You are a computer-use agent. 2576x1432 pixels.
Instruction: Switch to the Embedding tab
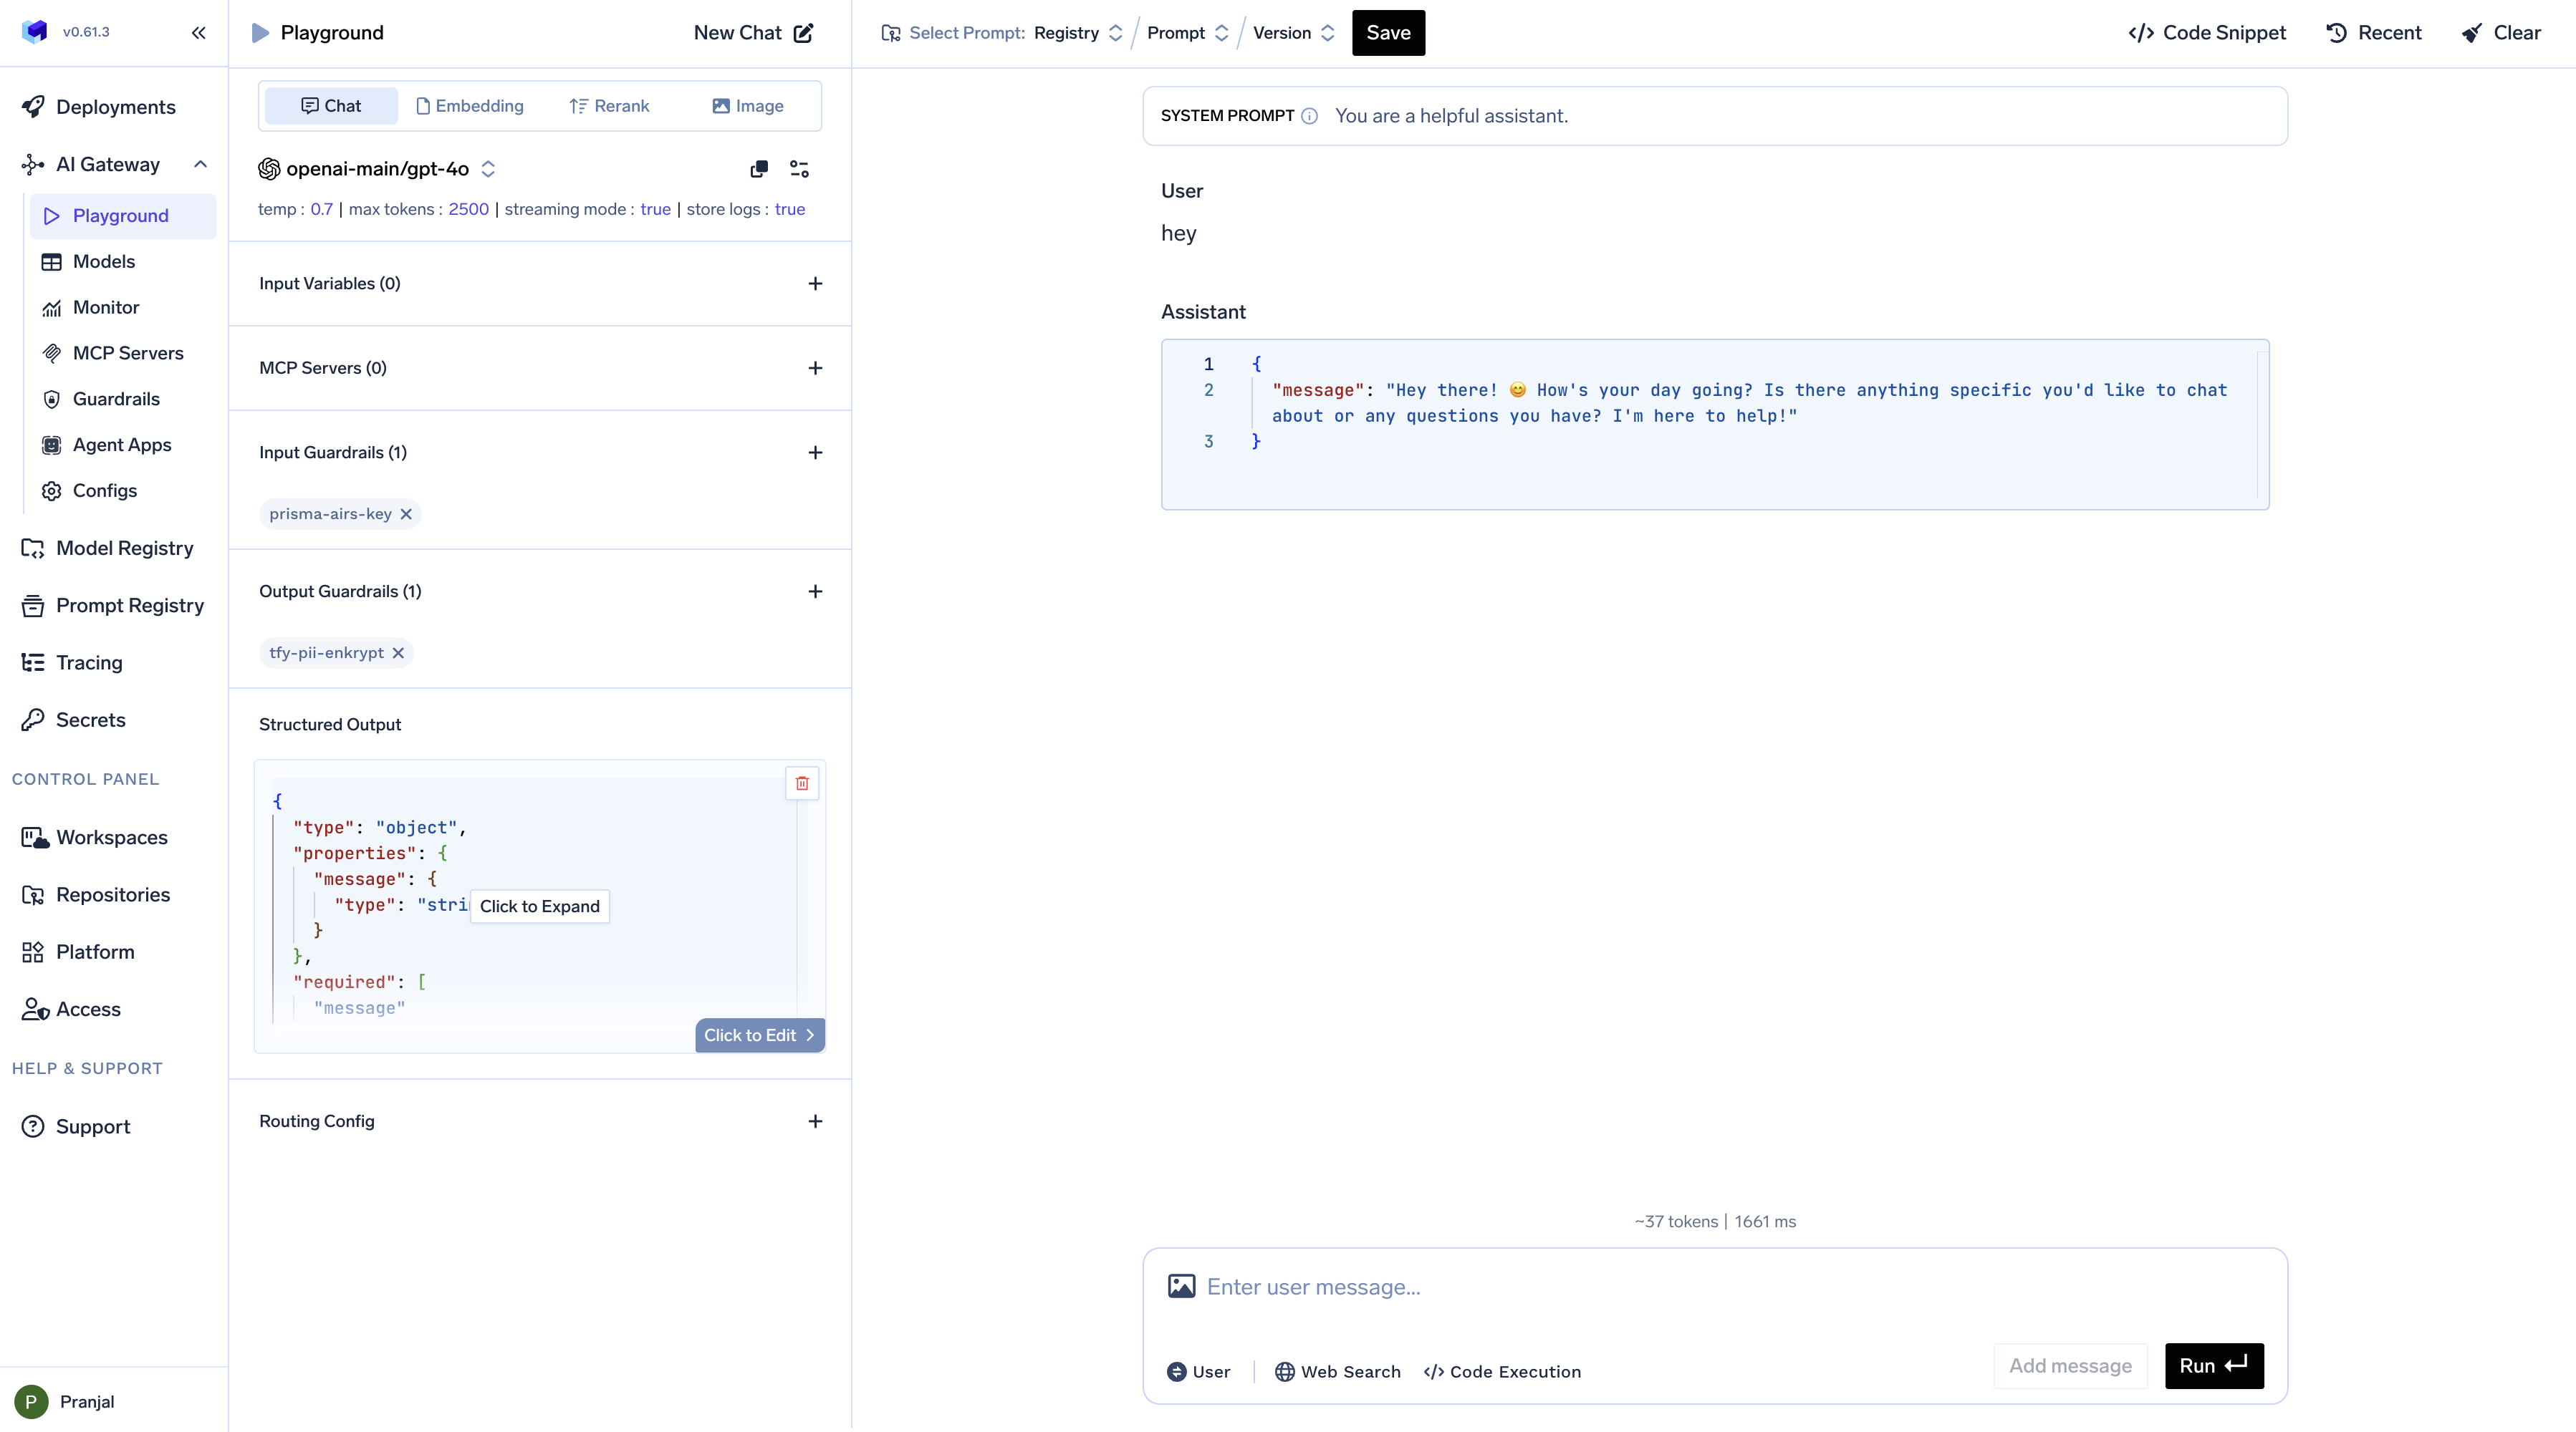(469, 106)
